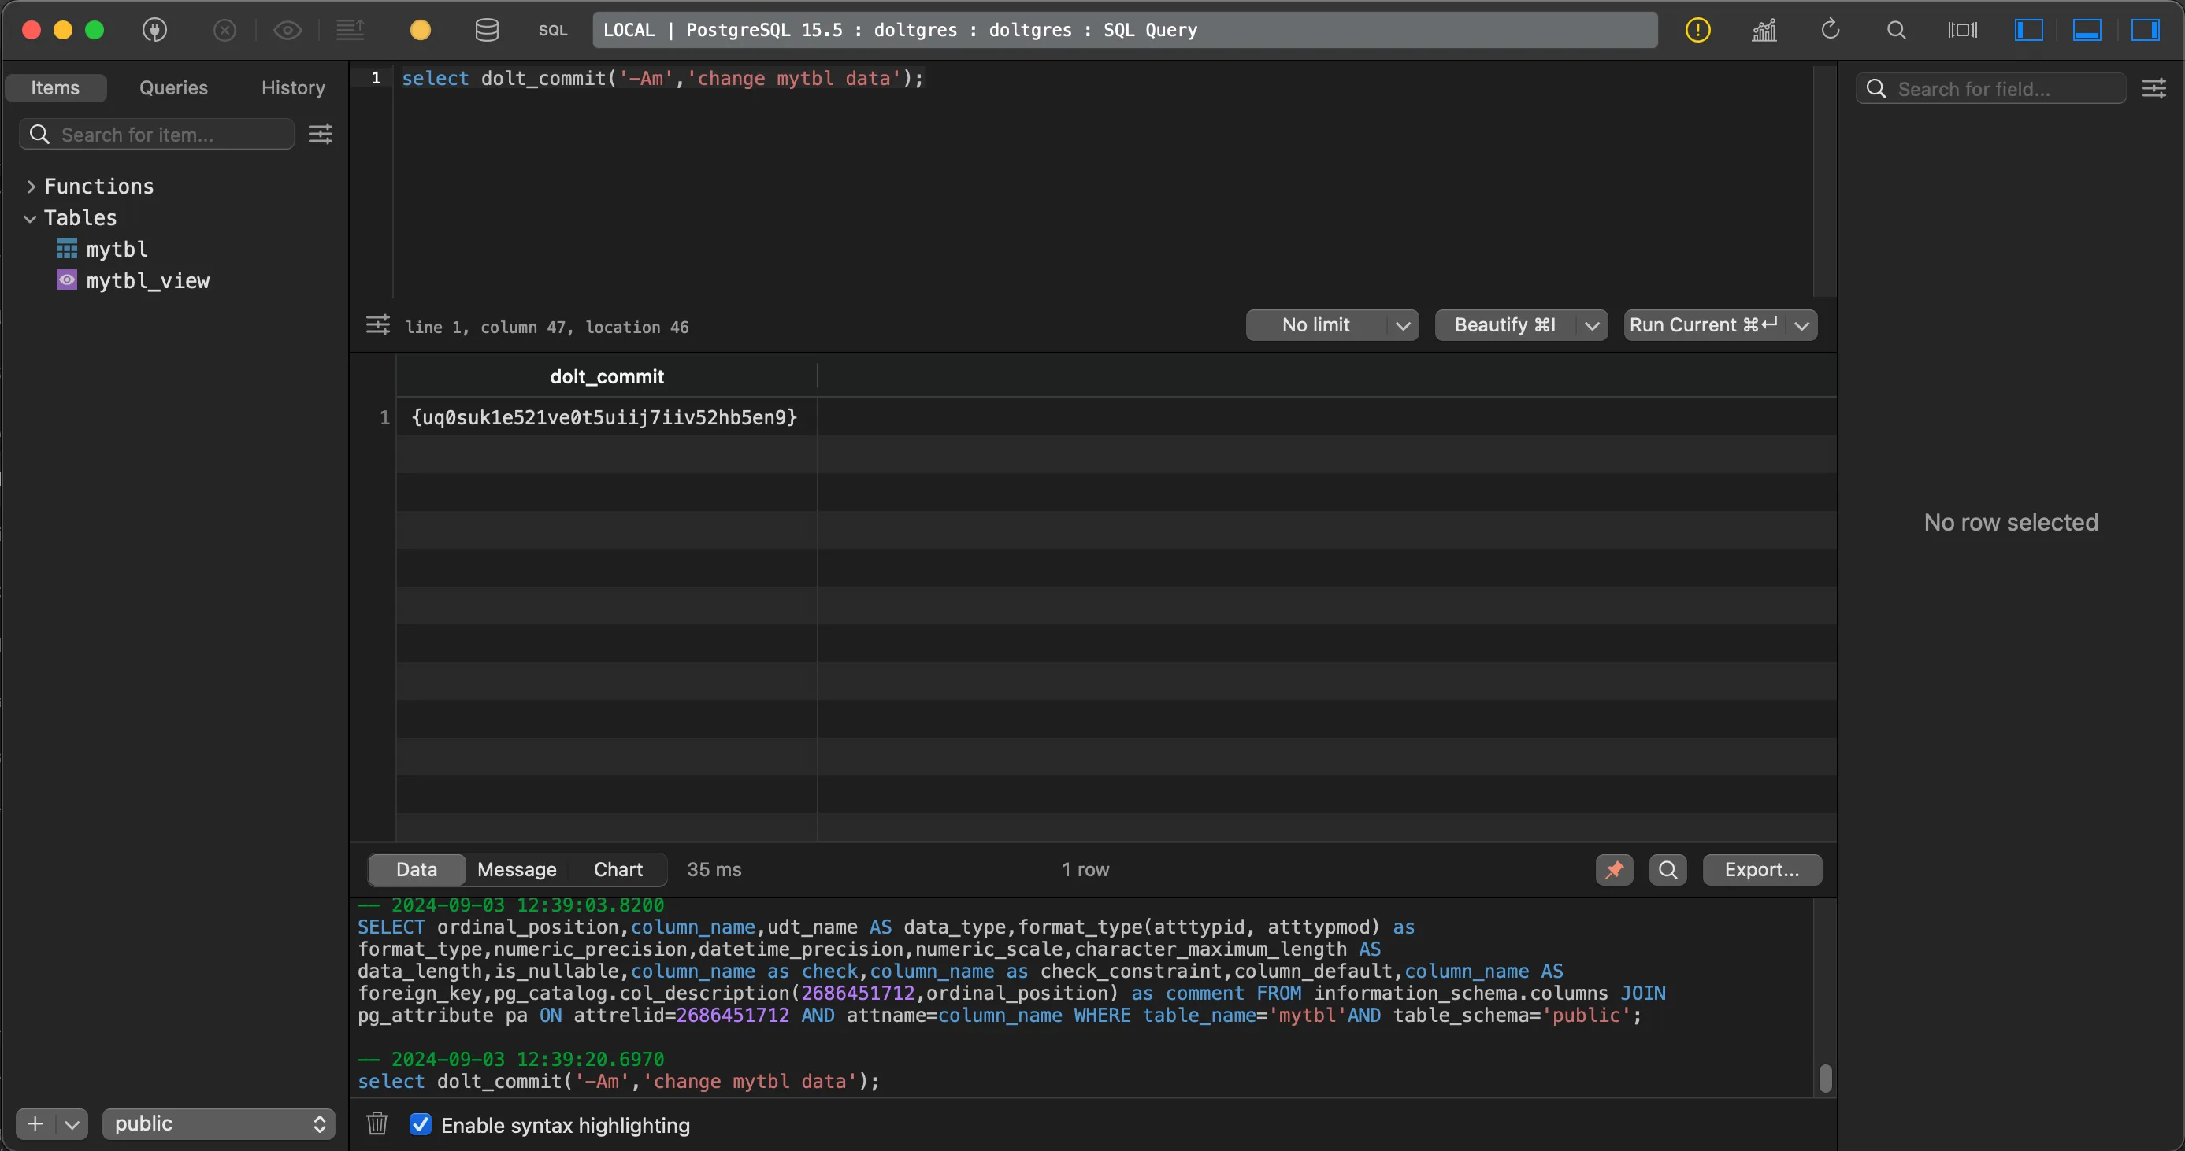Open the import/export items toolbar icon
The width and height of the screenshot is (2185, 1151).
350,31
